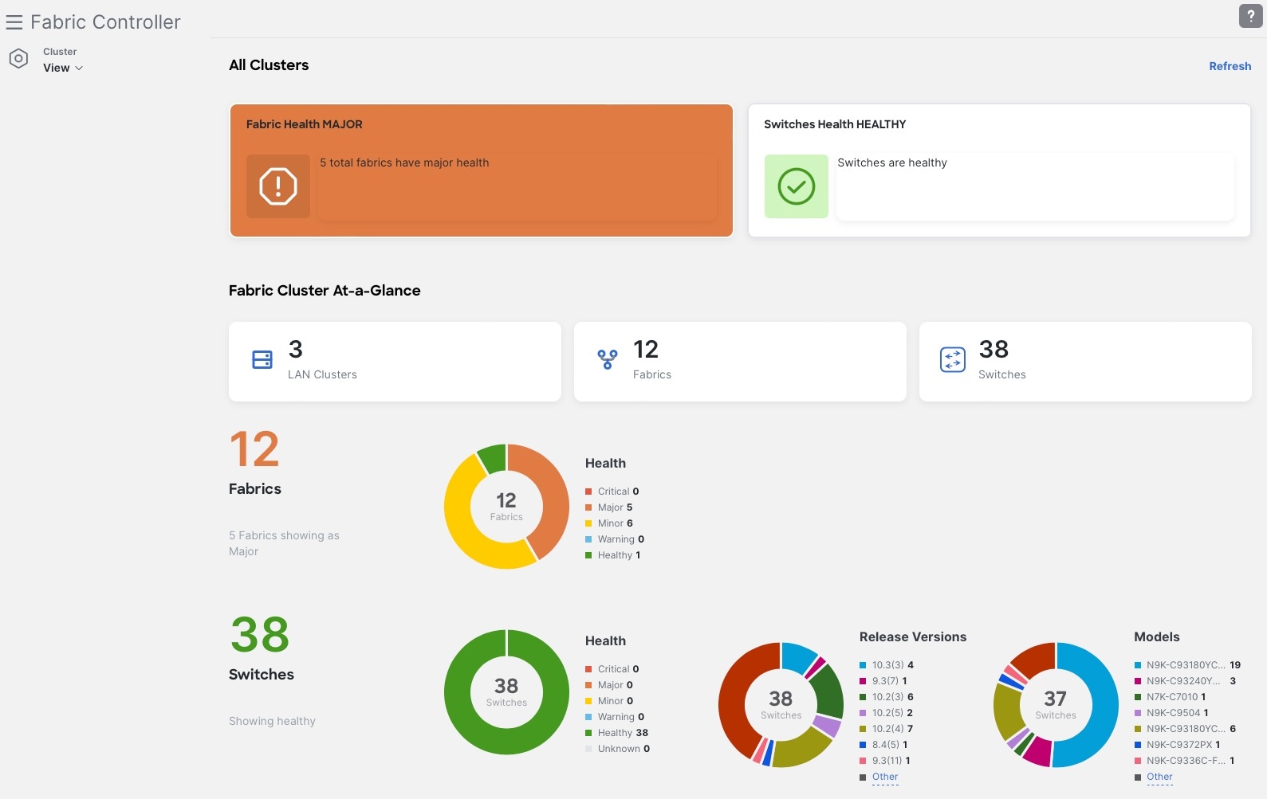Click '5 total fabrics have major health' message

click(404, 163)
